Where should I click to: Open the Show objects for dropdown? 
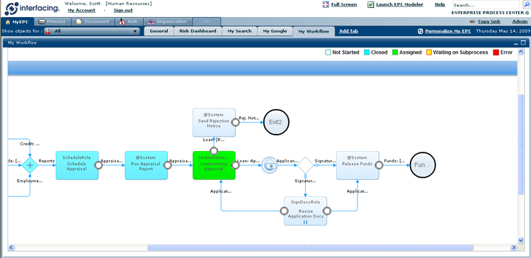pyautogui.click(x=92, y=31)
